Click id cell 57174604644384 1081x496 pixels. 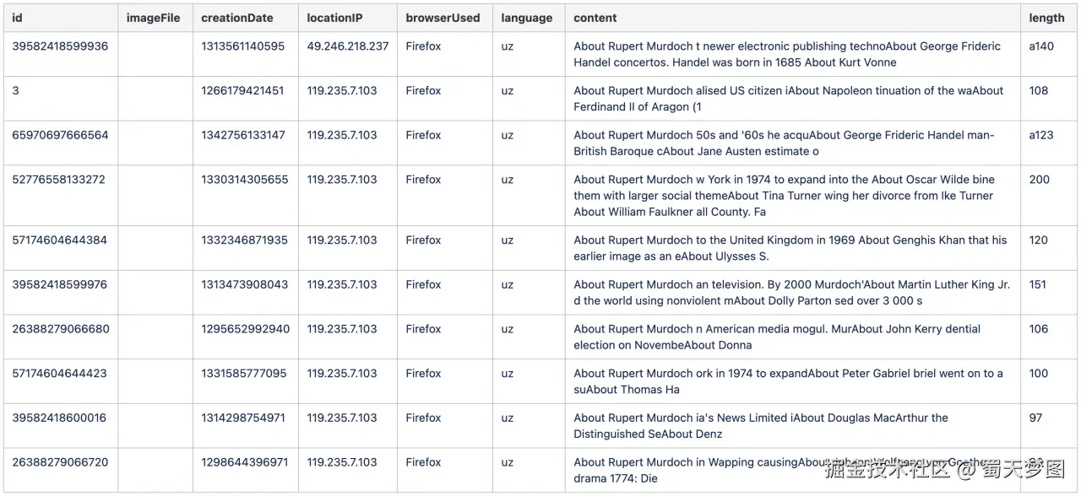tap(59, 240)
